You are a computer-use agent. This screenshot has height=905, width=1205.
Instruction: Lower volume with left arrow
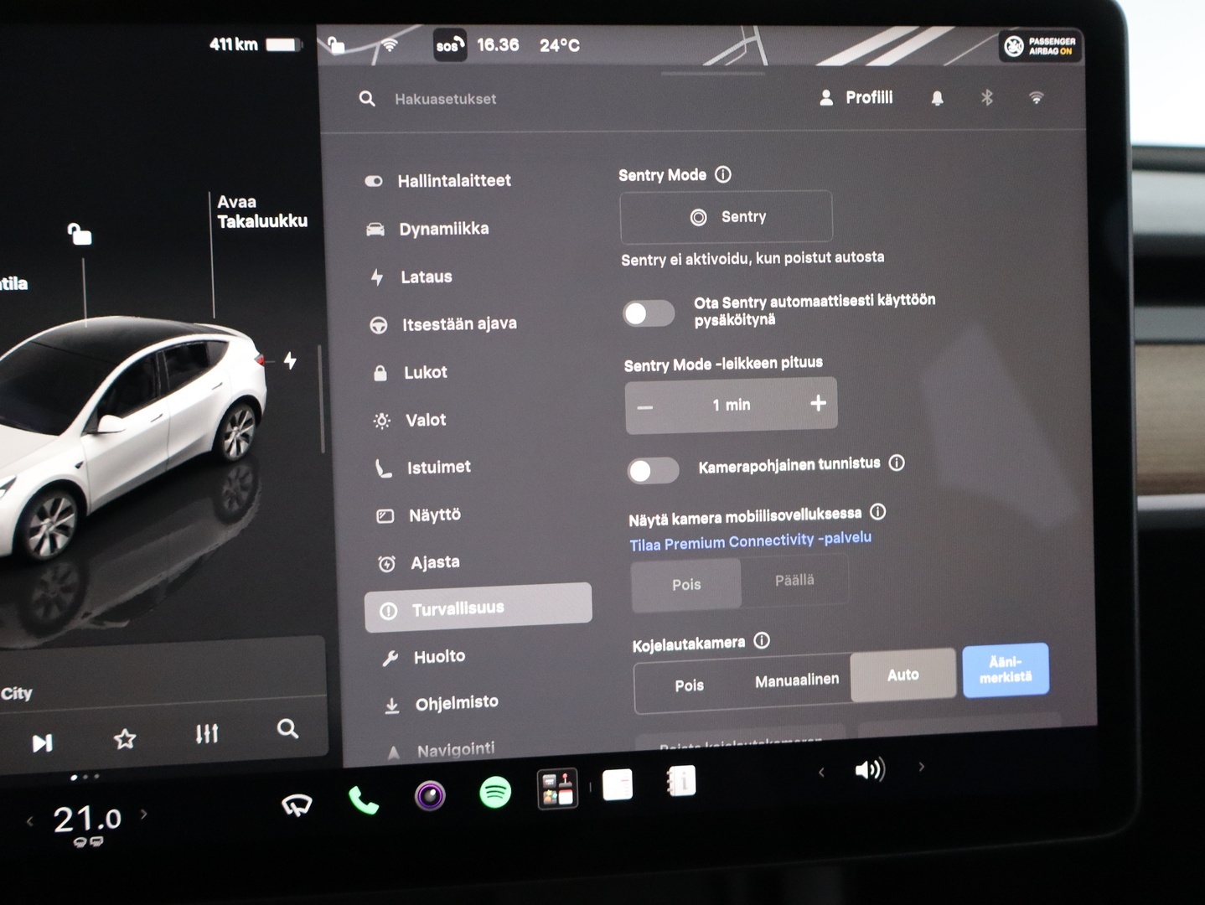pyautogui.click(x=821, y=772)
